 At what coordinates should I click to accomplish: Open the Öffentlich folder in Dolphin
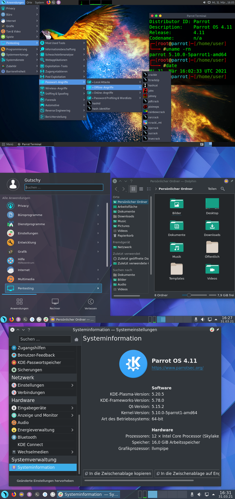pos(212,247)
